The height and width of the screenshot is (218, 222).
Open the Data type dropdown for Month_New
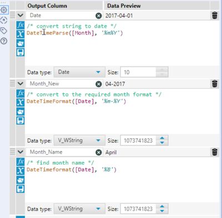[79, 140]
